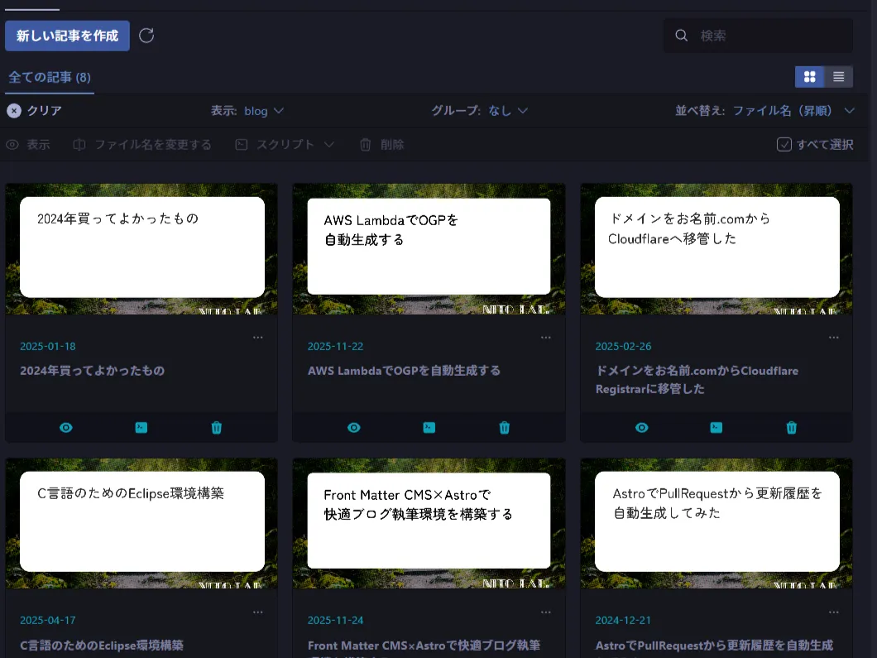Open the 並べ替え sort dropdown
This screenshot has height=658, width=877.
coord(764,111)
